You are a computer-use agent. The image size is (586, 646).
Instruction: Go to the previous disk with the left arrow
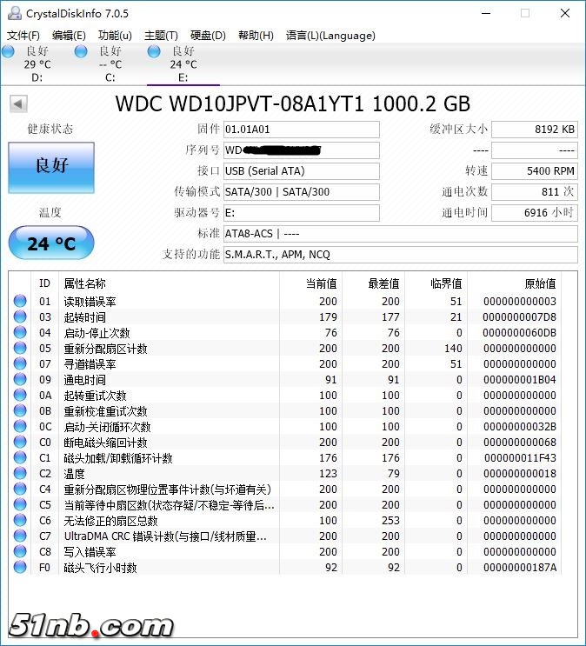coord(18,103)
